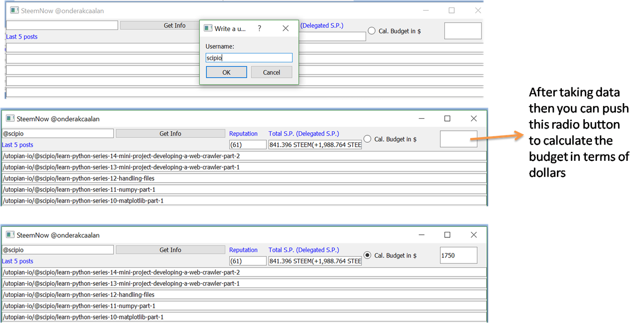This screenshot has width=641, height=323.
Task: Click Last 5 posts label in top window
Action: (22, 37)
